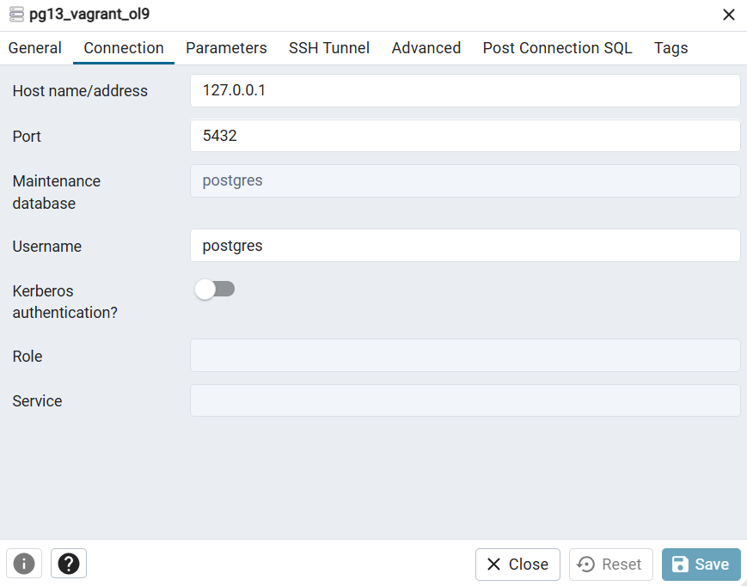Go to the SSH Tunnel tab
747x586 pixels.
[x=329, y=48]
